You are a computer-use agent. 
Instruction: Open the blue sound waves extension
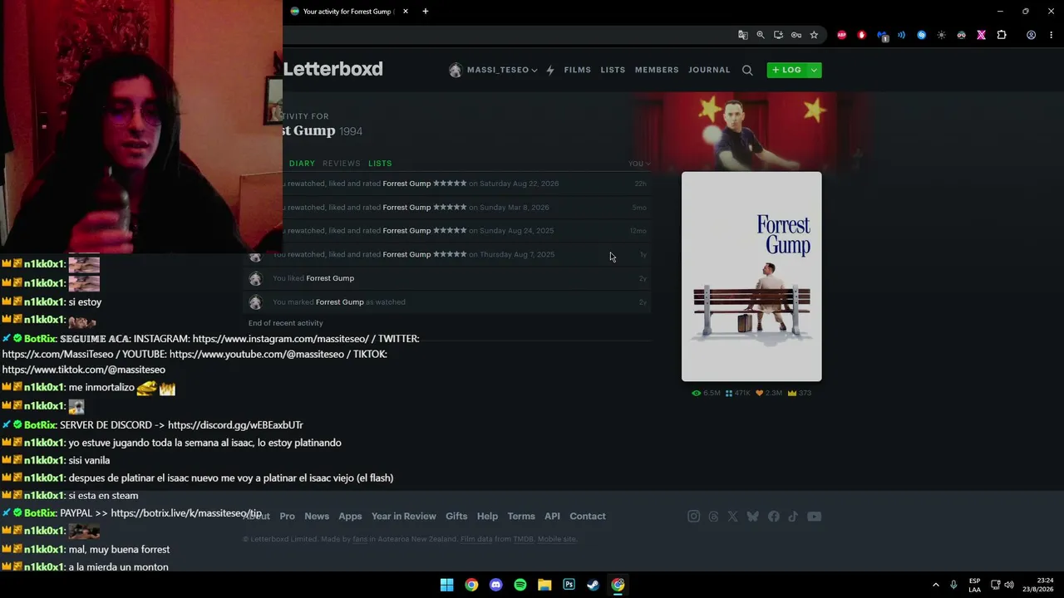click(902, 35)
